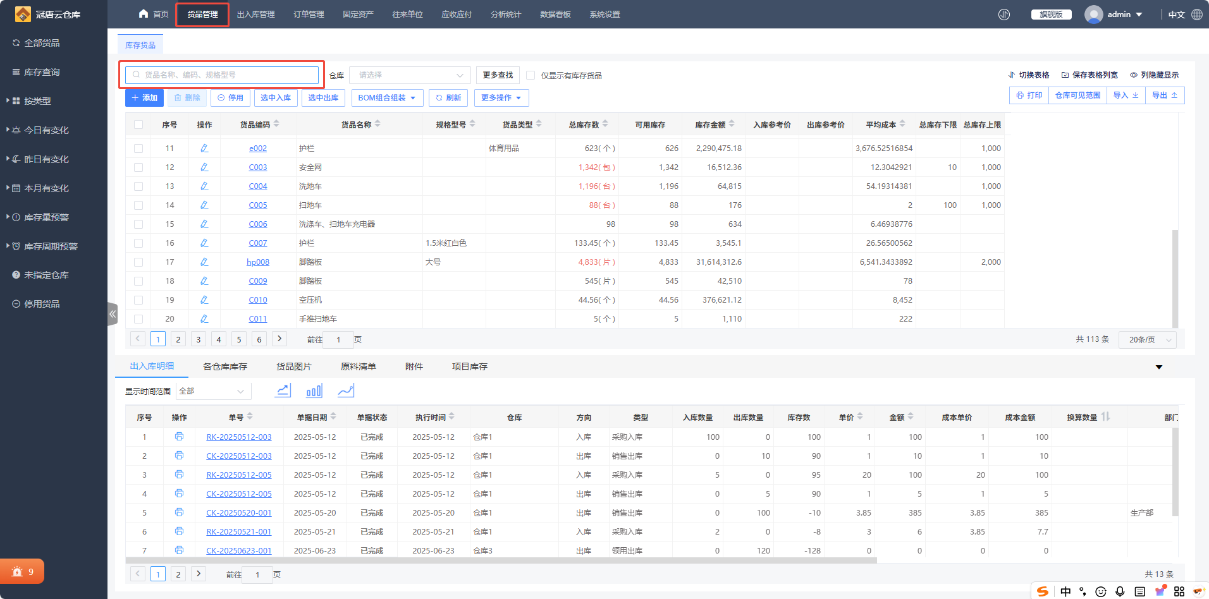The image size is (1209, 599).
Task: Click the blue 添加 button
Action: tap(145, 98)
